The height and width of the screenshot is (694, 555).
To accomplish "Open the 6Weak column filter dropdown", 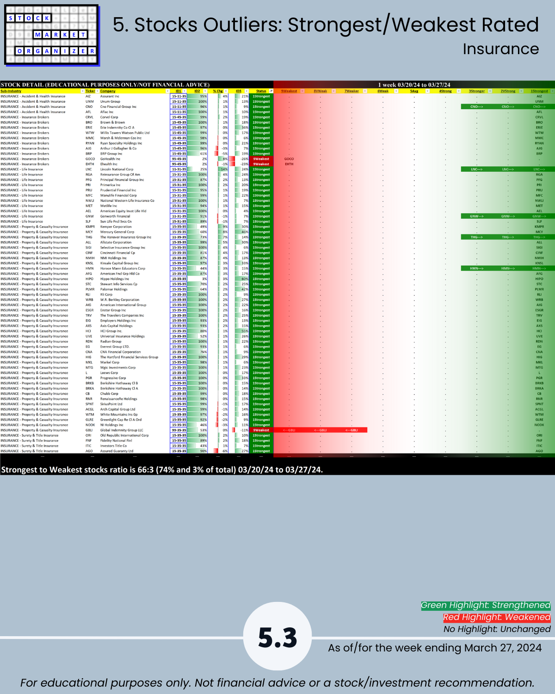I will pos(396,91).
